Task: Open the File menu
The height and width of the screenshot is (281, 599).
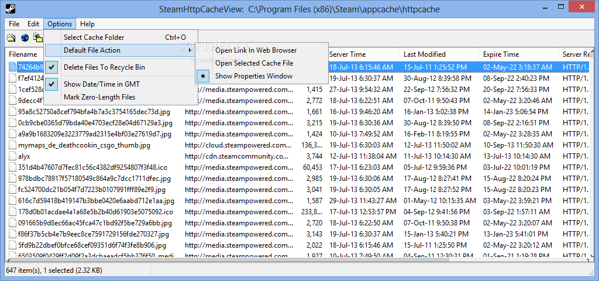Action: point(14,23)
